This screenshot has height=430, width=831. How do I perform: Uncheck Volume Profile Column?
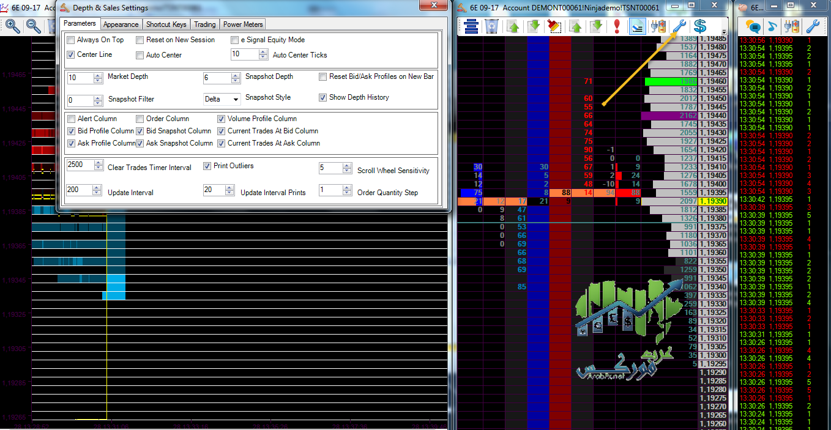[222, 119]
